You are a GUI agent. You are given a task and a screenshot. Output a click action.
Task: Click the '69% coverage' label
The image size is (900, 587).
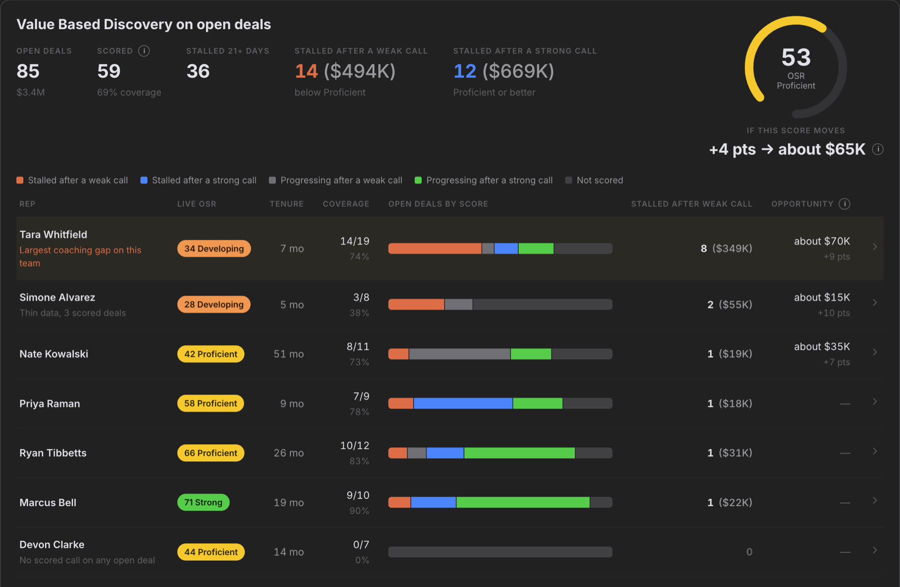[129, 93]
